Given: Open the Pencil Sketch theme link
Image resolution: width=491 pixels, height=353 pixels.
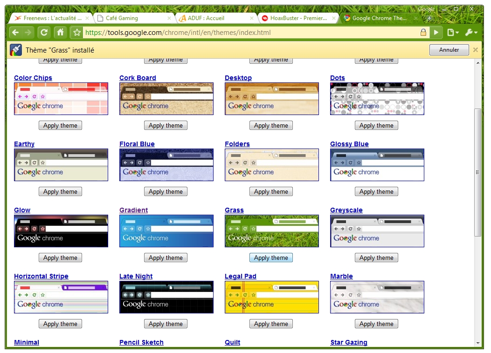Looking at the screenshot, I should click(141, 342).
